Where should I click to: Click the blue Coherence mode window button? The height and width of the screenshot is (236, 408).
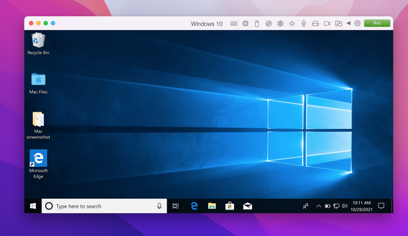53,23
